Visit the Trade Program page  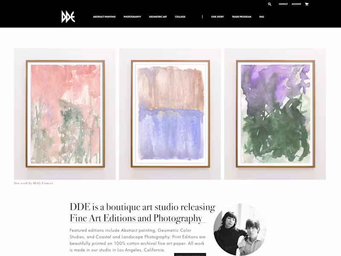tap(241, 17)
